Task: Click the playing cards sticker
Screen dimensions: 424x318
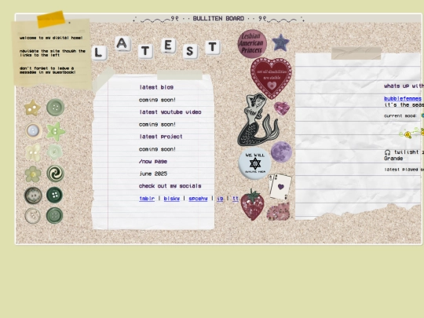Action: [x=280, y=187]
